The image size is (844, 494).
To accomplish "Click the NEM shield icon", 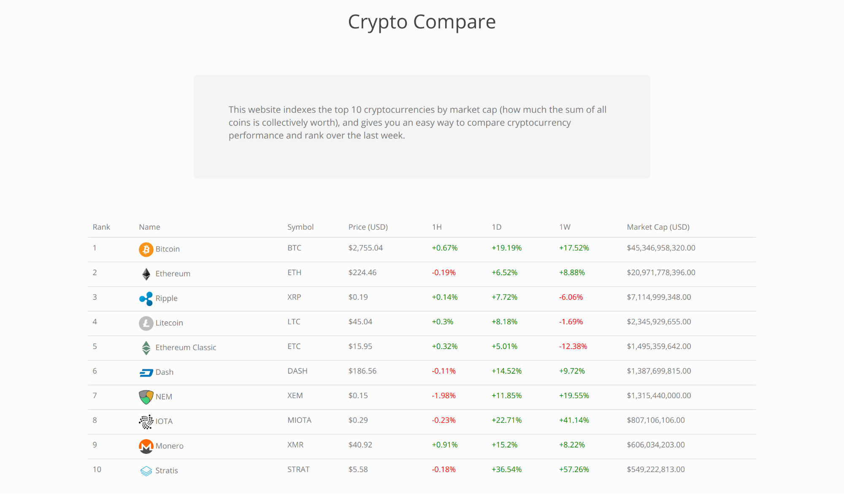I will click(146, 397).
